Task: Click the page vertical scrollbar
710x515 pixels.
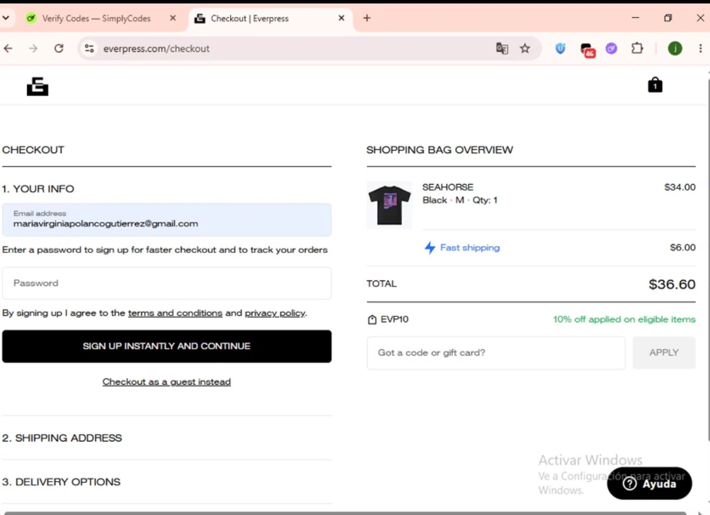Action: coord(708,260)
